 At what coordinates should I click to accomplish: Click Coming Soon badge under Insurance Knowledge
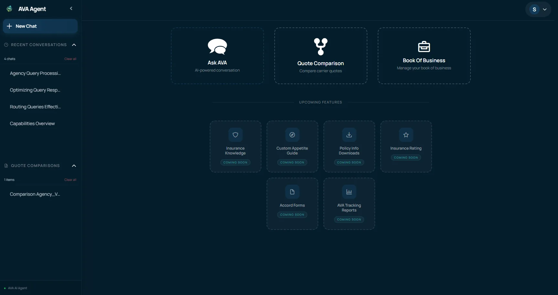[235, 162]
